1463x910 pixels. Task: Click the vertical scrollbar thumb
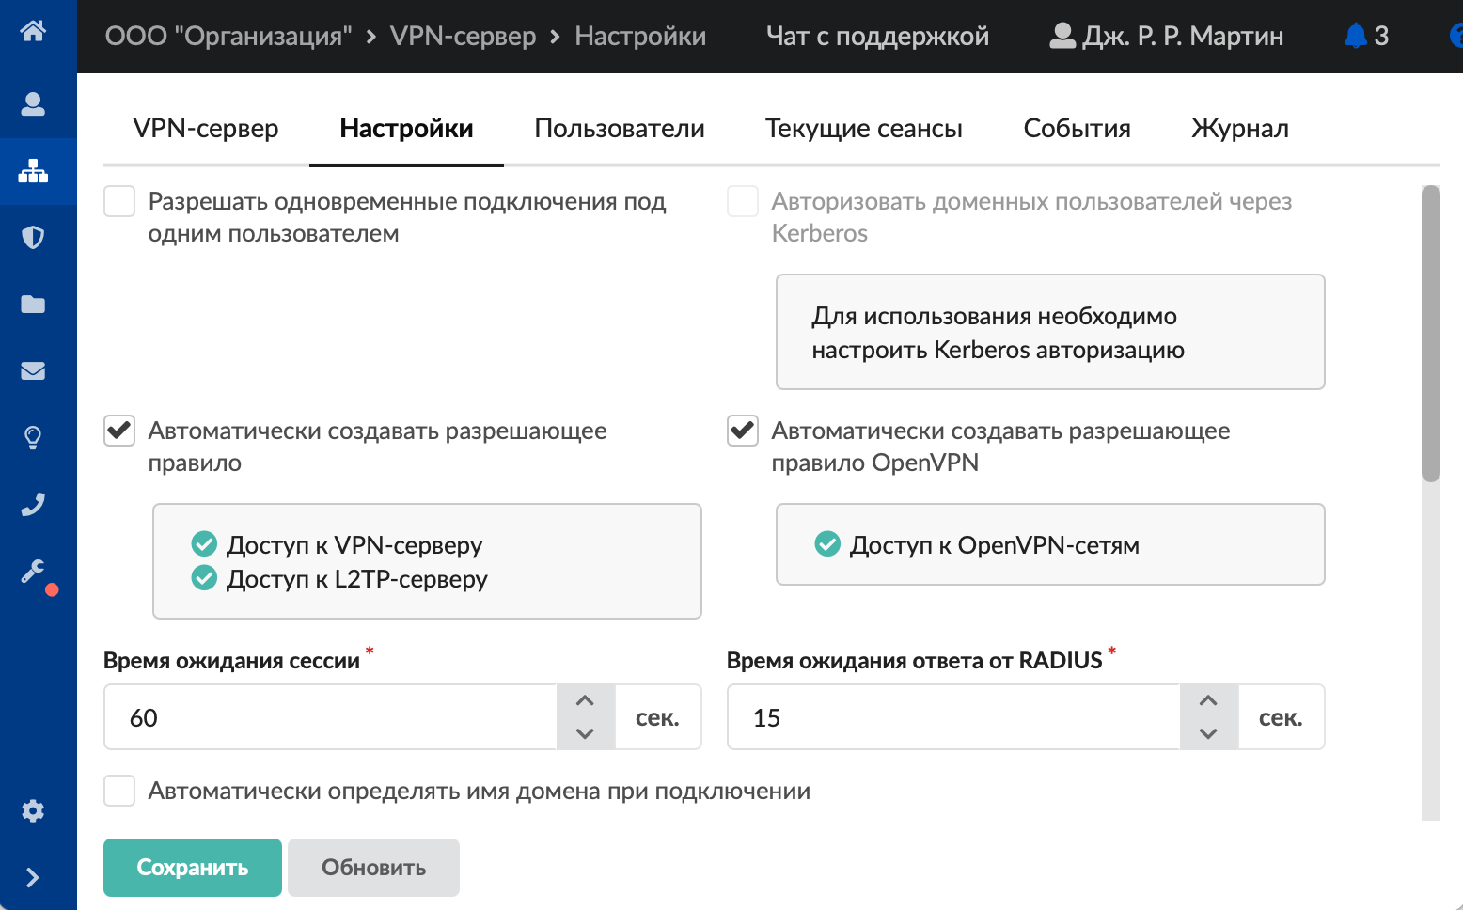(x=1431, y=334)
